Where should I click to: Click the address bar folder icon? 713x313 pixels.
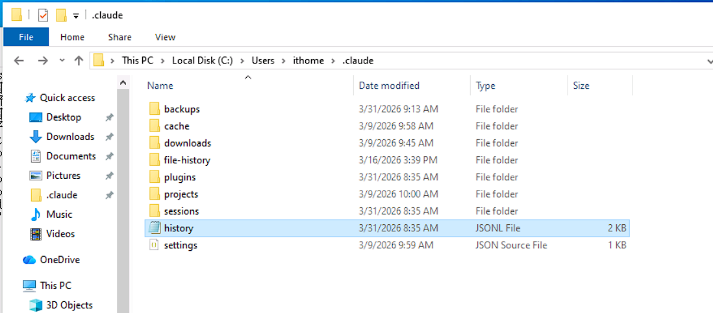[x=99, y=60]
